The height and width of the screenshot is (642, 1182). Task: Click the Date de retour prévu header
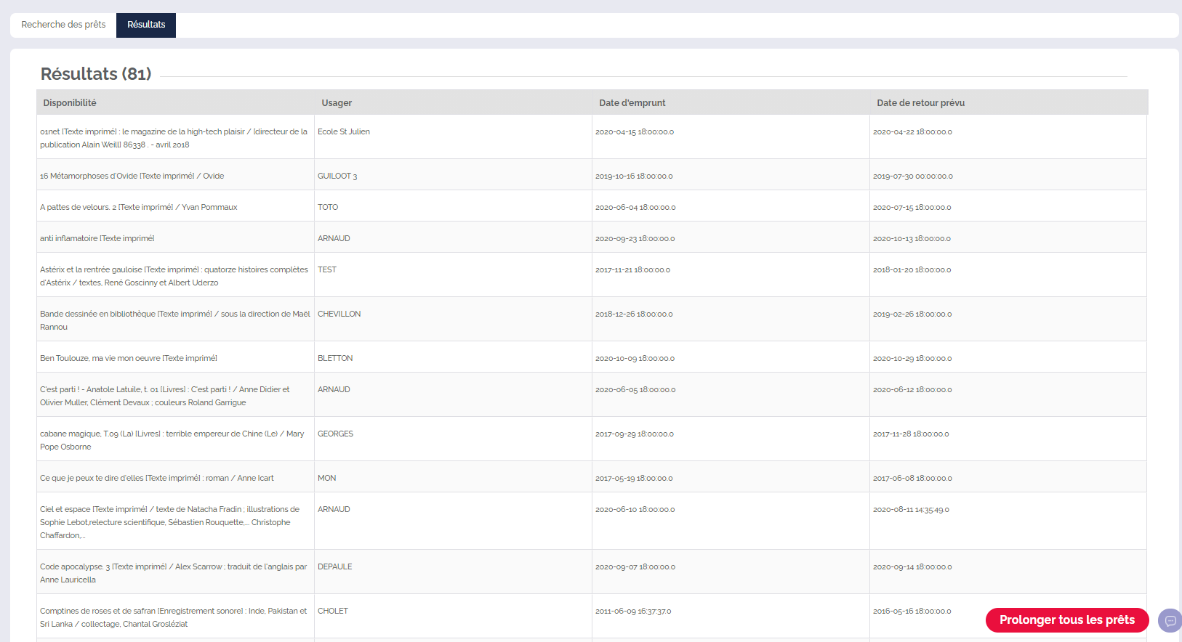(920, 103)
